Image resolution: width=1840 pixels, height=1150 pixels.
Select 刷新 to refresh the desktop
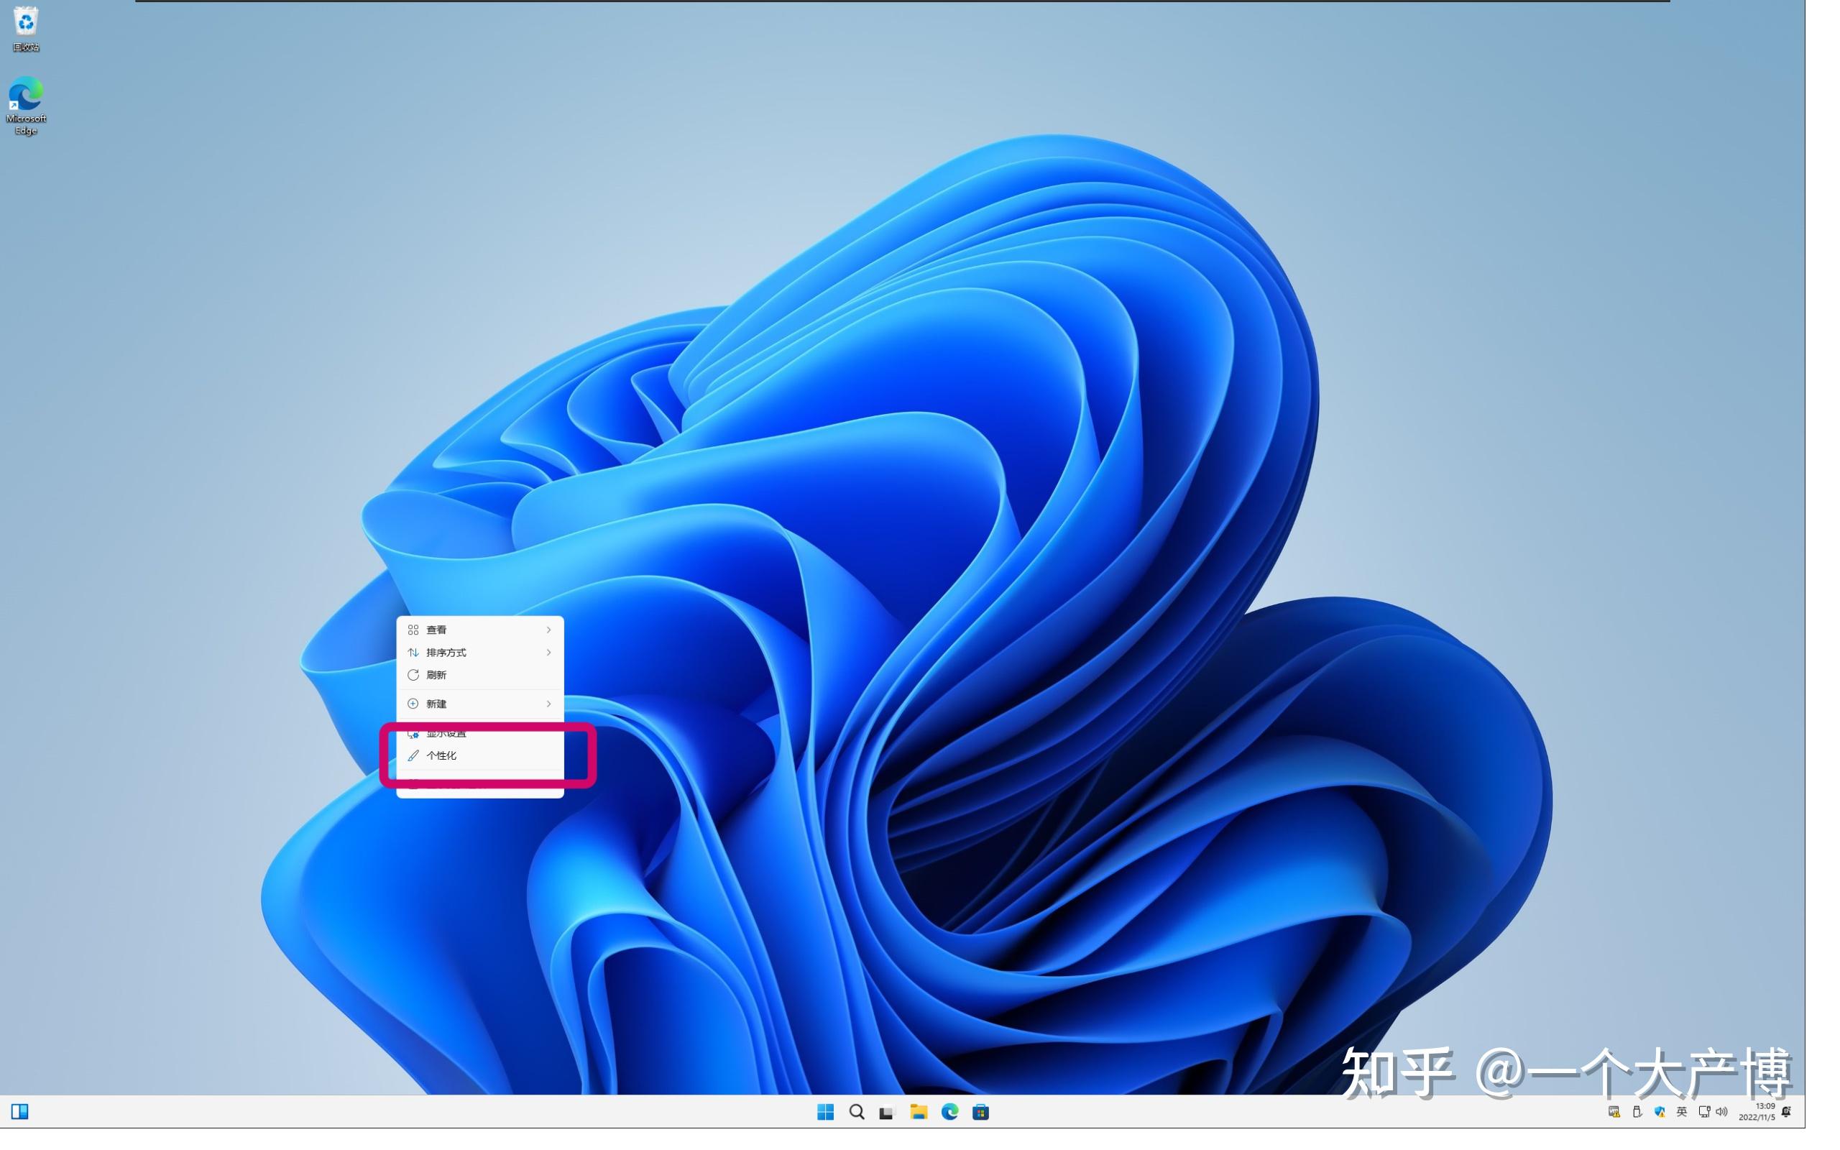click(480, 675)
